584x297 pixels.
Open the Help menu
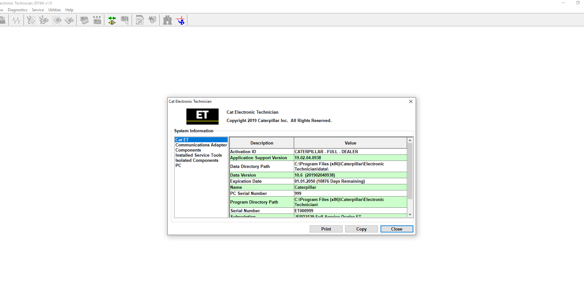[x=69, y=10]
